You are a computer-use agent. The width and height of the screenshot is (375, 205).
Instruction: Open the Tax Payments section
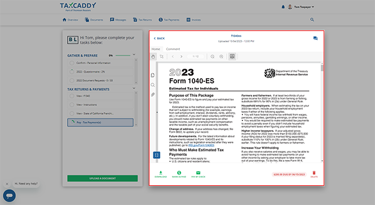pyautogui.click(x=169, y=20)
